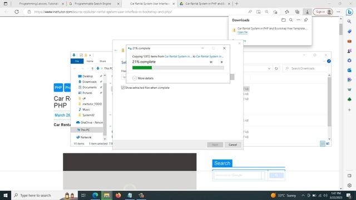This screenshot has width=356, height=200.
Task: Refresh the Explorer folder view
Action: (276, 68)
